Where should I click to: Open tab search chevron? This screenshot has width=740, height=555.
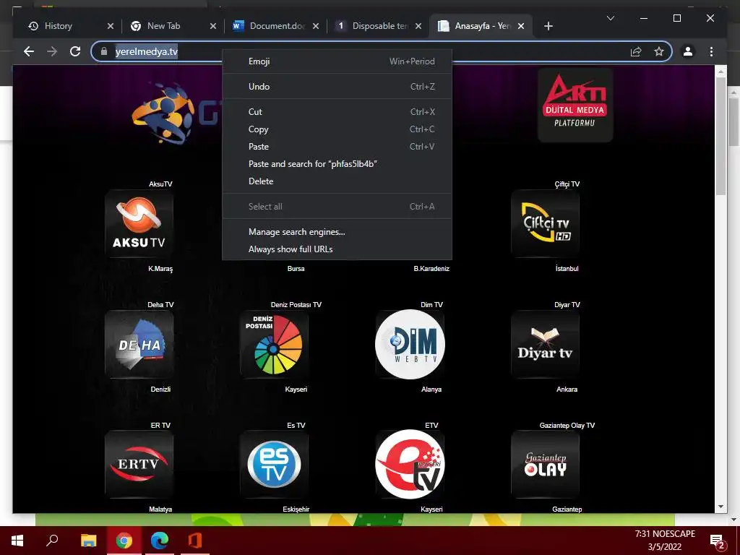610,18
